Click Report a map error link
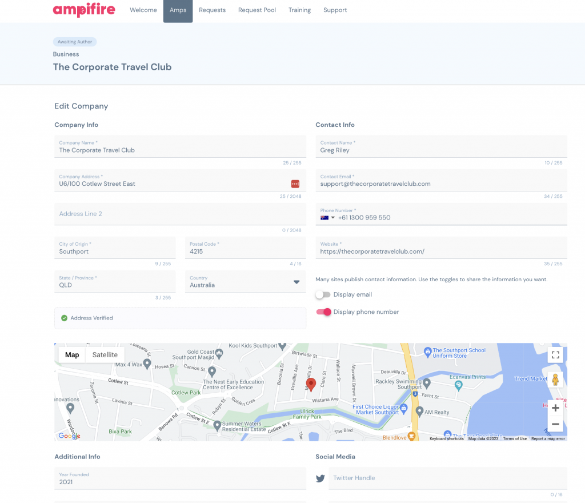 point(548,439)
